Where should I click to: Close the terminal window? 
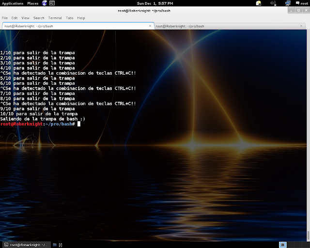coord(306,10)
